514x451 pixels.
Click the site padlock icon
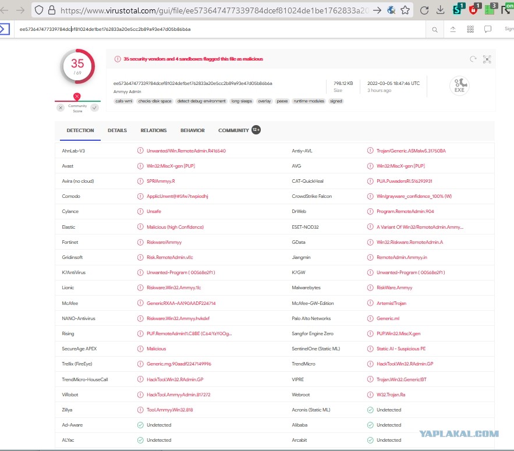point(51,10)
